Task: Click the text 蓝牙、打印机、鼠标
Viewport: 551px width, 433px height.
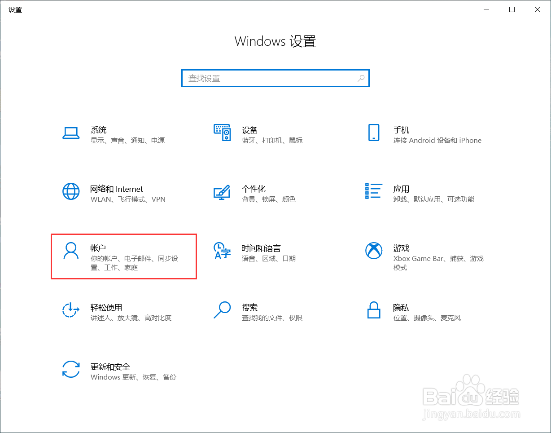Action: coord(272,141)
